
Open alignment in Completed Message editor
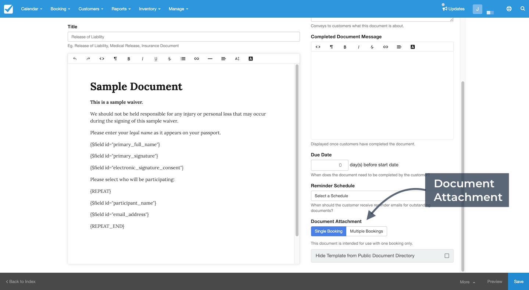pyautogui.click(x=399, y=47)
